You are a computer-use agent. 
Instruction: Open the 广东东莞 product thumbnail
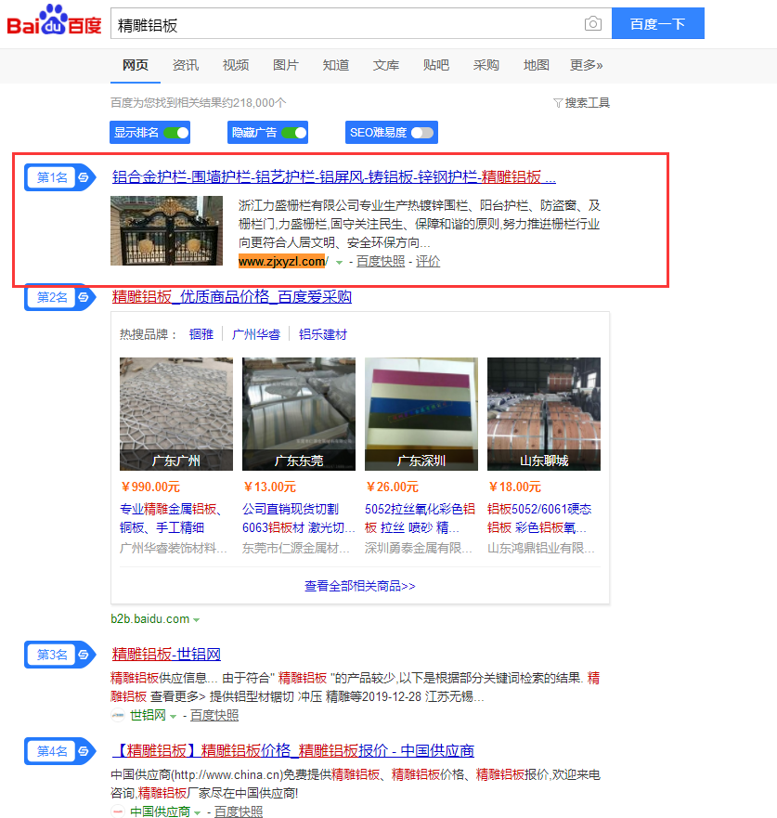(299, 414)
